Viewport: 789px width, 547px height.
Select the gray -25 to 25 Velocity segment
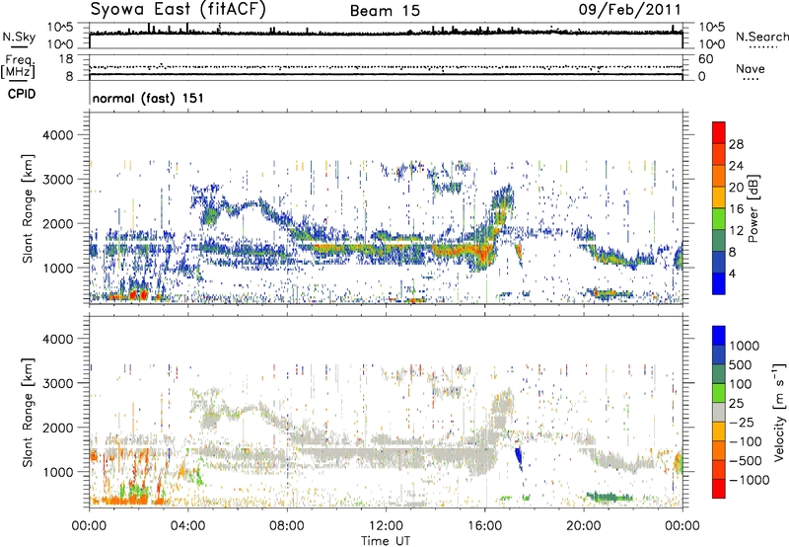pos(719,412)
